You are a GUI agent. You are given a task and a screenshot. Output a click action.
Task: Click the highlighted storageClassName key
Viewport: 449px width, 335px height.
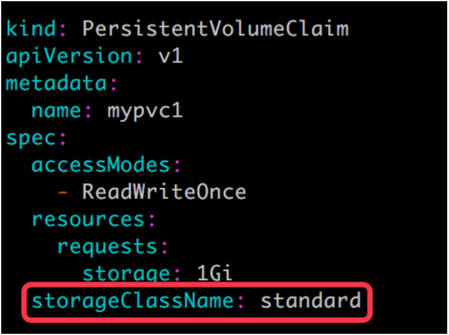(x=132, y=301)
